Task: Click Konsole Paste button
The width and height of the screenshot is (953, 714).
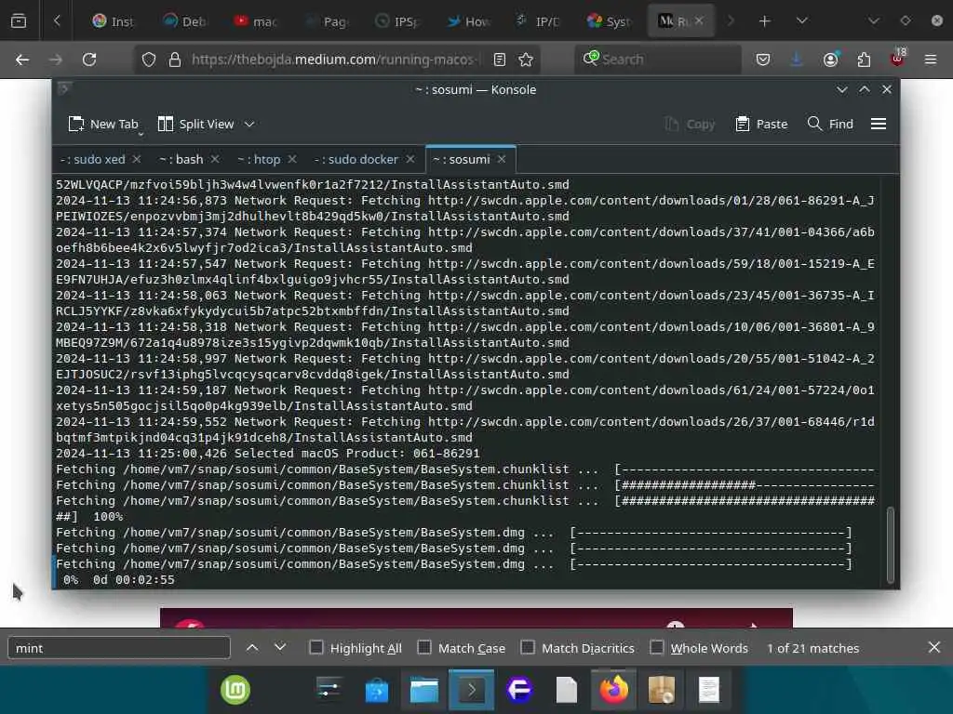Action: click(x=761, y=124)
